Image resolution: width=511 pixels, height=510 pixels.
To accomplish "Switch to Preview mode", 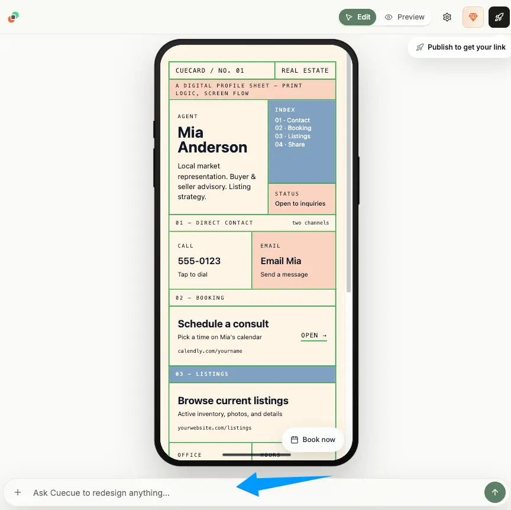I will [x=405, y=17].
